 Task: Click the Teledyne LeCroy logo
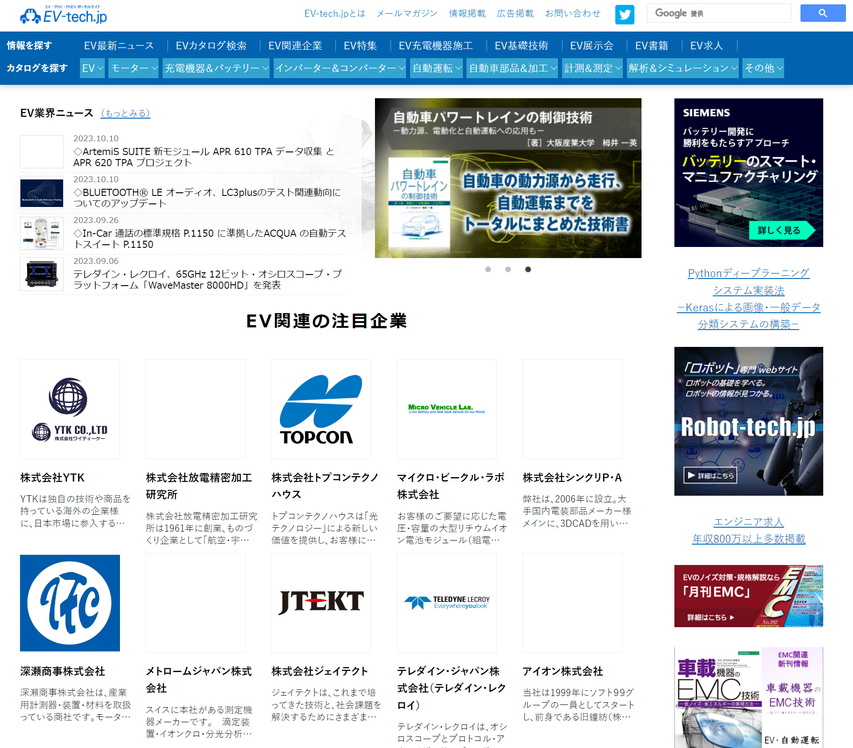446,602
